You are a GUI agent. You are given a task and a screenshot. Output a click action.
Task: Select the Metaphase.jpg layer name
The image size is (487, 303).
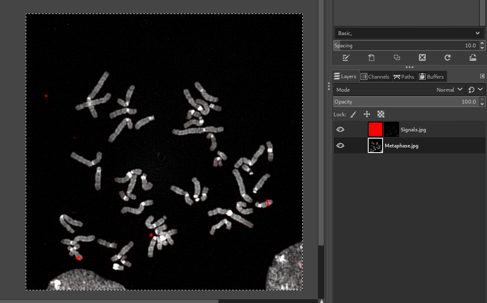click(401, 146)
